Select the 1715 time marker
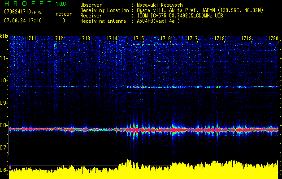This screenshot has width=282, height=179. click(139, 39)
